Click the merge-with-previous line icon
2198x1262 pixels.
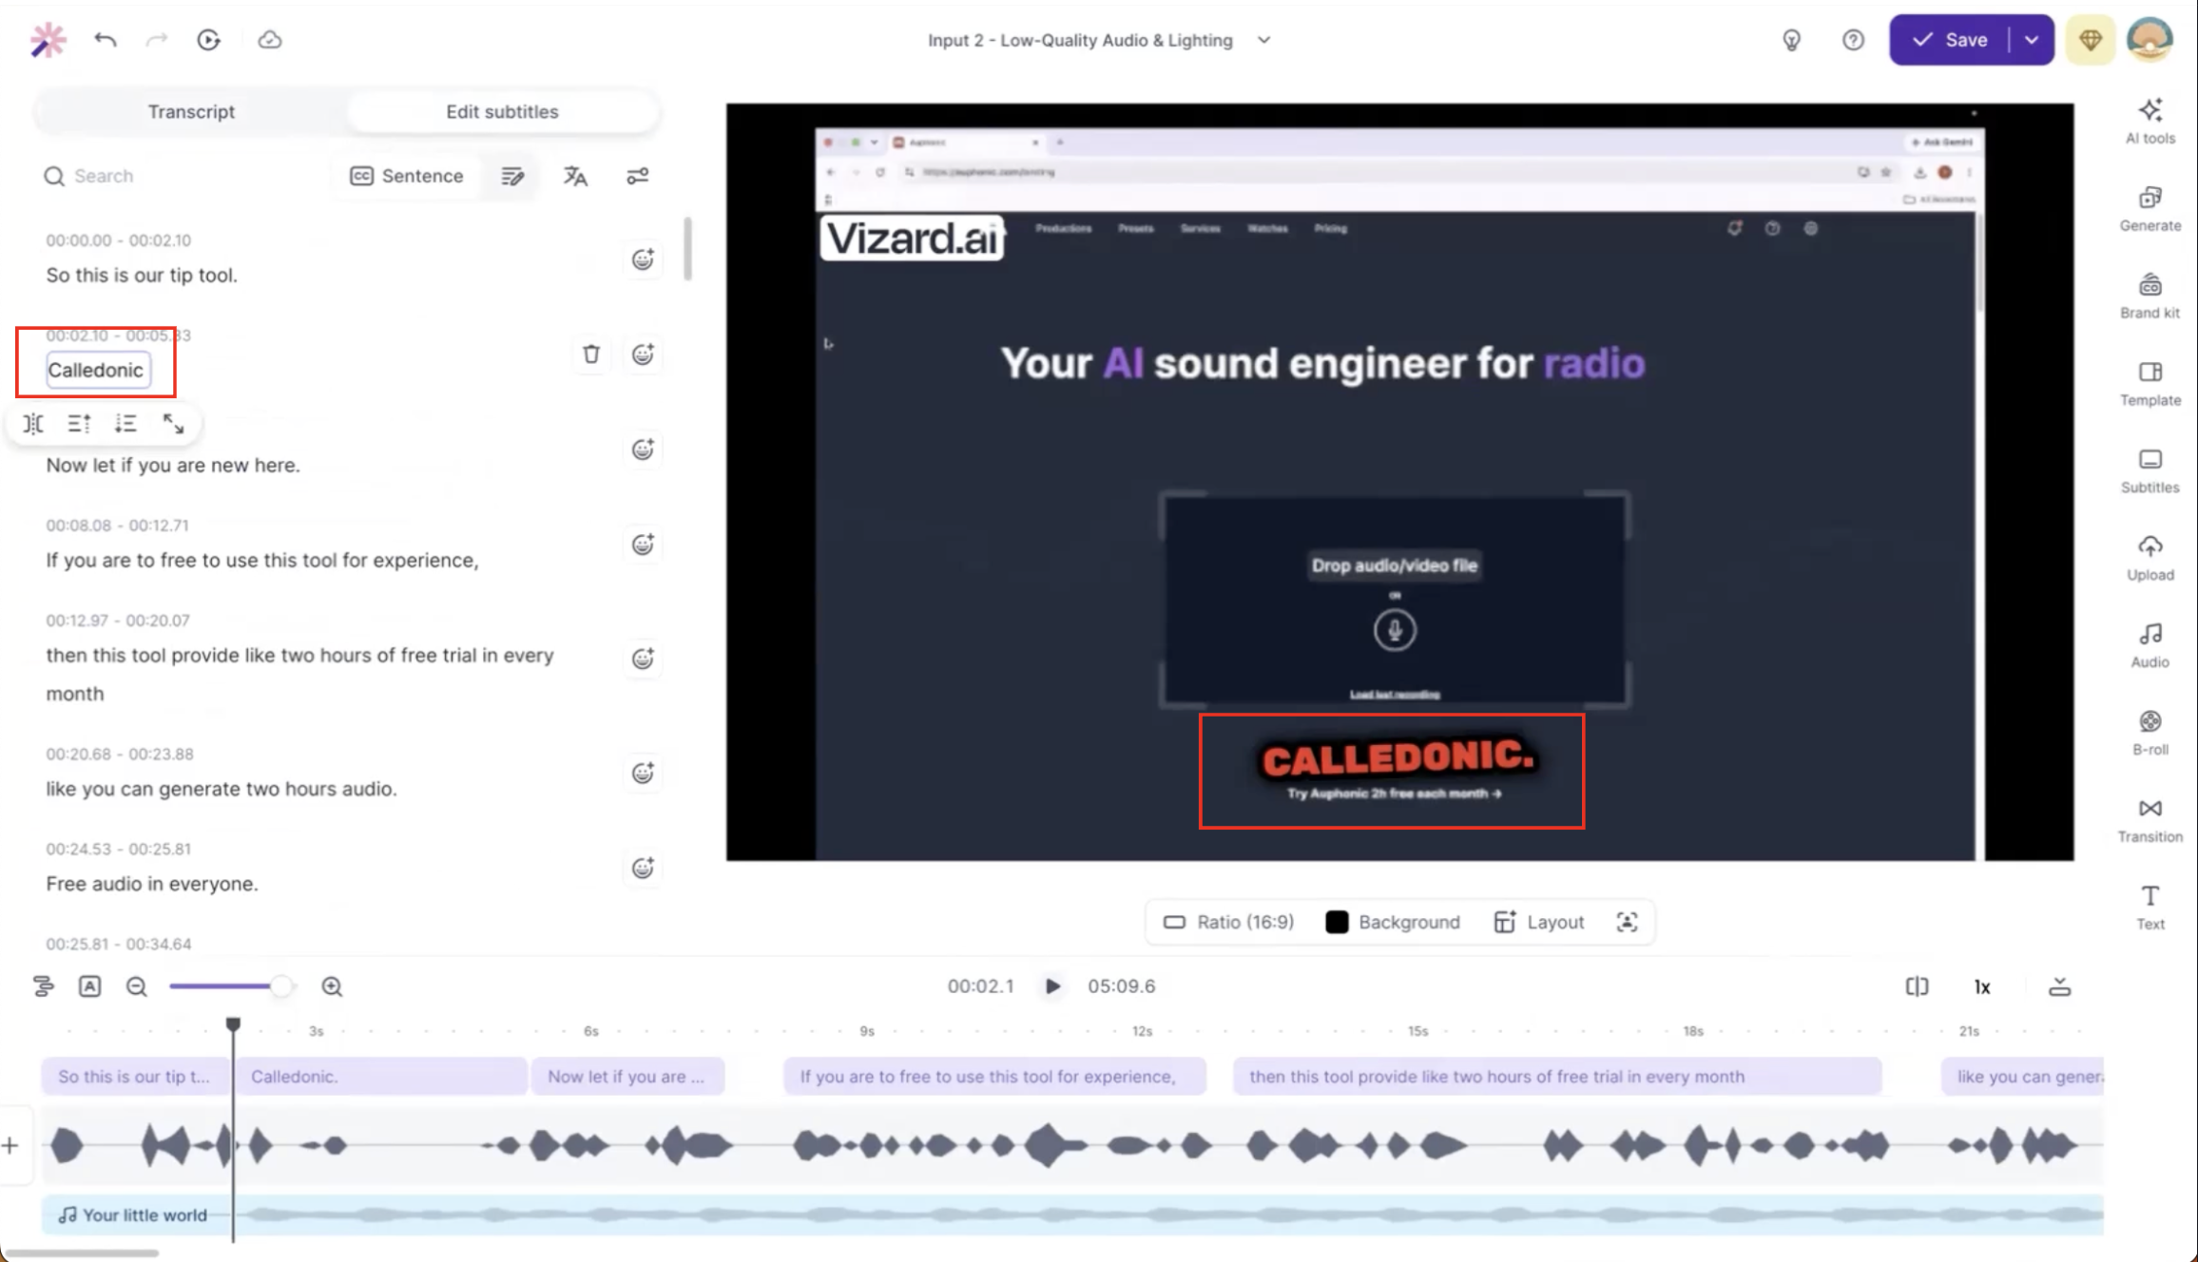pyautogui.click(x=79, y=424)
